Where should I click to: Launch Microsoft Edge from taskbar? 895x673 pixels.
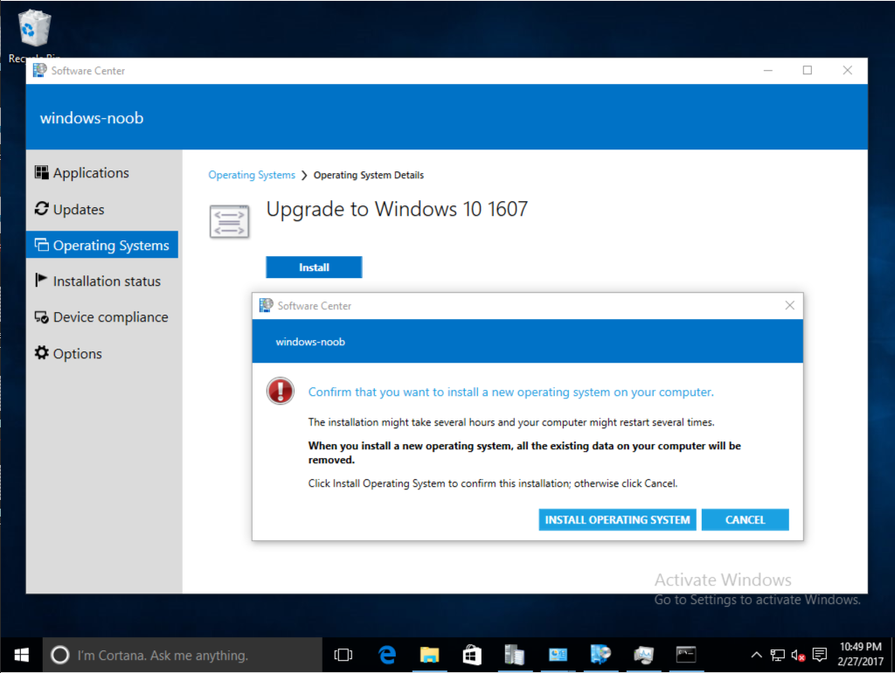[387, 655]
